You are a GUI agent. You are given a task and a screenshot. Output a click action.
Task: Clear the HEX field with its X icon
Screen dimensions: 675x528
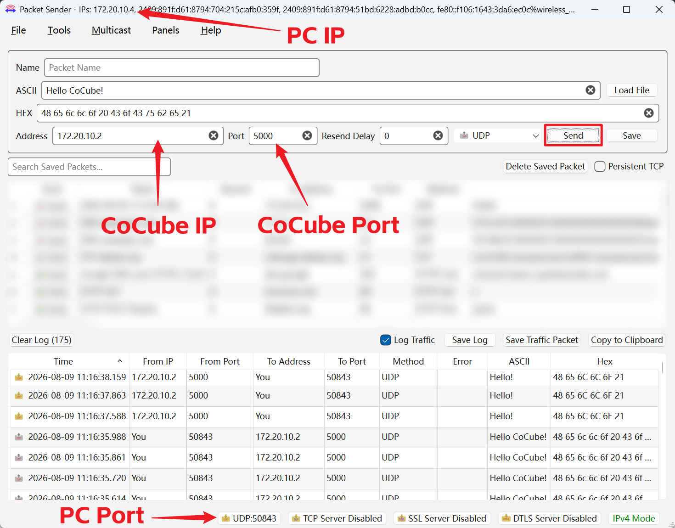(x=649, y=113)
